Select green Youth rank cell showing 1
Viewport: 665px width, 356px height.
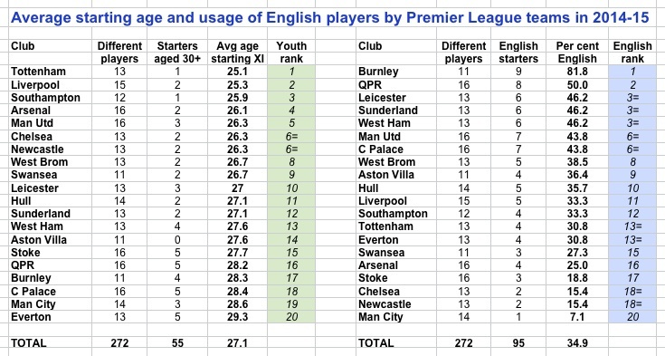291,72
